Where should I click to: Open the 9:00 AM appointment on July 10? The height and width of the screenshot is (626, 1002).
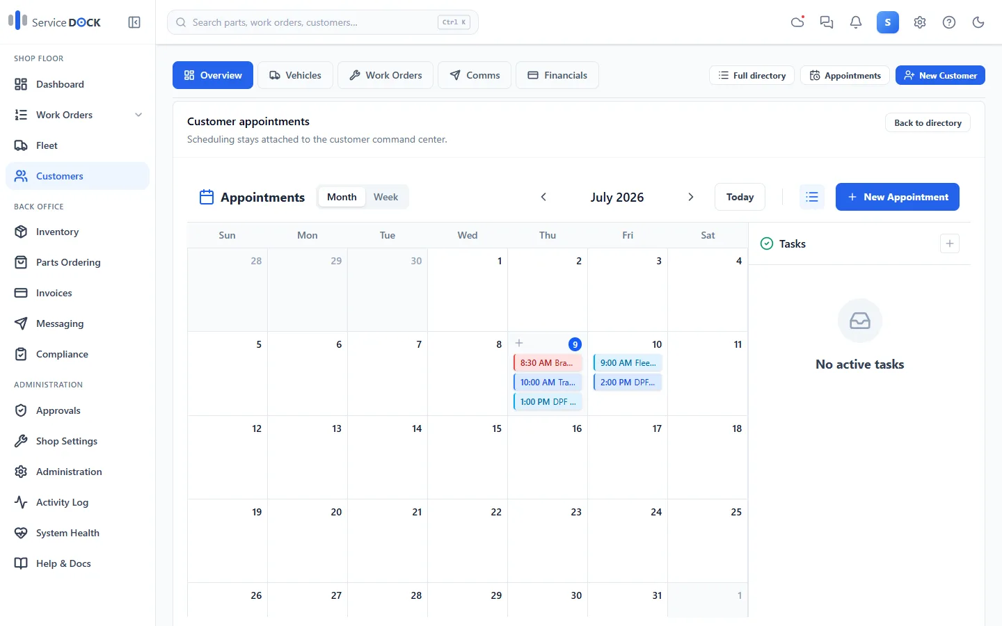(x=628, y=362)
